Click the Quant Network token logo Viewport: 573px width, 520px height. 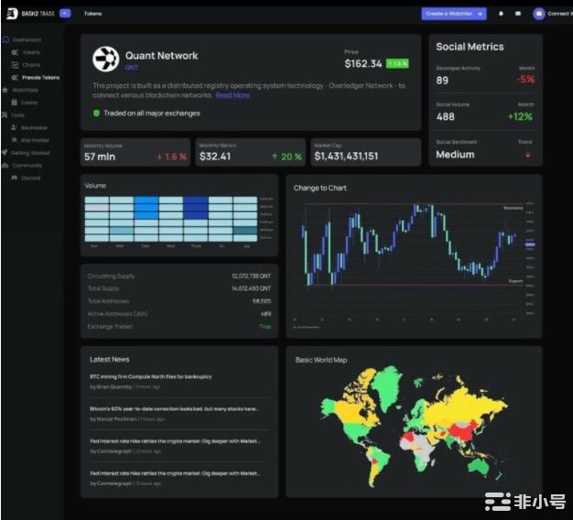click(106, 60)
